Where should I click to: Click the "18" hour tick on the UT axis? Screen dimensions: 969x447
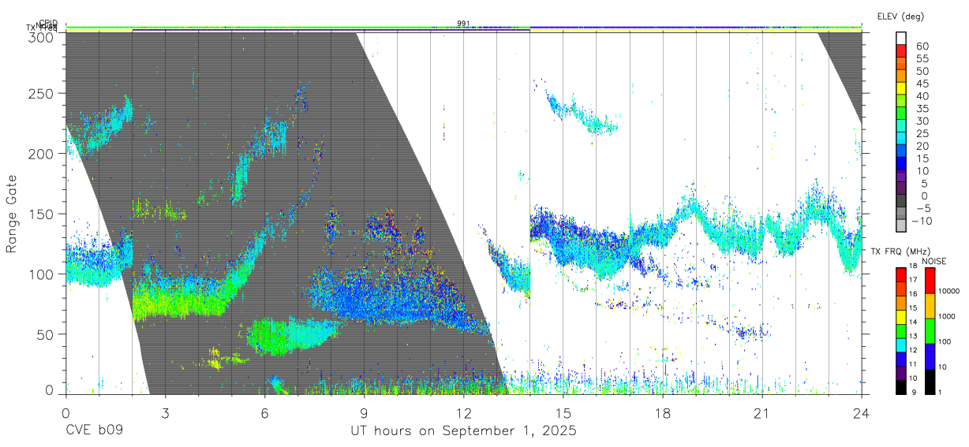(x=663, y=412)
